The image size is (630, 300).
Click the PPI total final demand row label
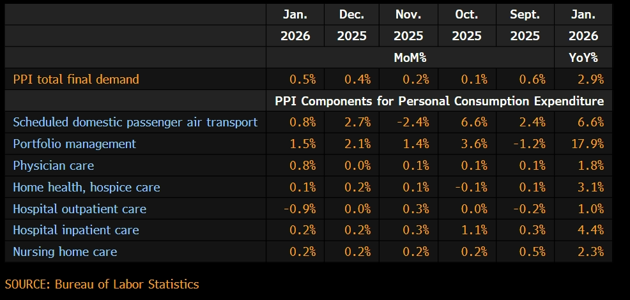tap(76, 80)
